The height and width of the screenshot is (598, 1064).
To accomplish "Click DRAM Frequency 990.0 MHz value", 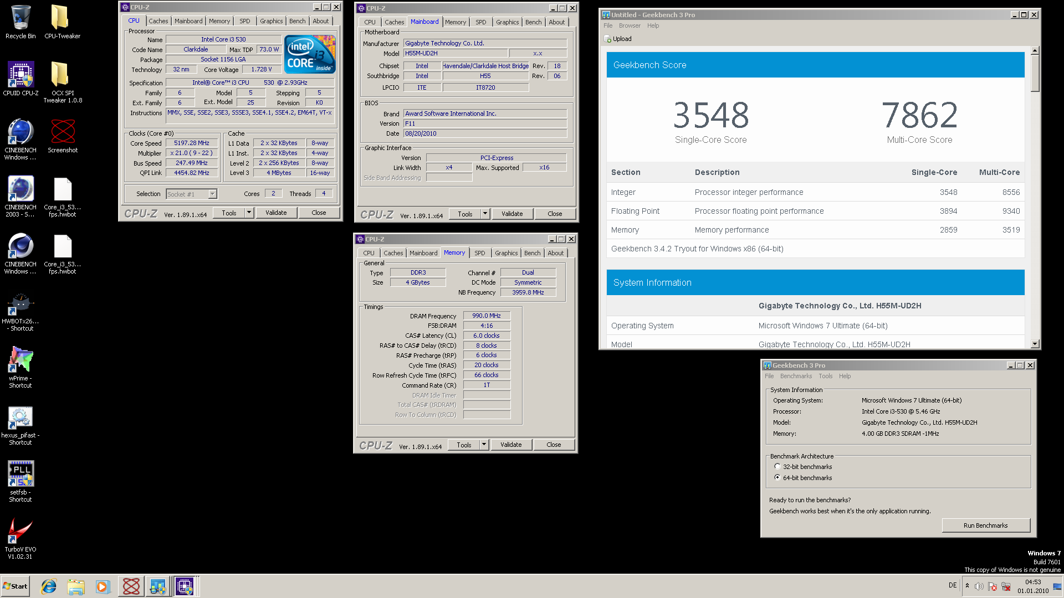I will pos(486,316).
